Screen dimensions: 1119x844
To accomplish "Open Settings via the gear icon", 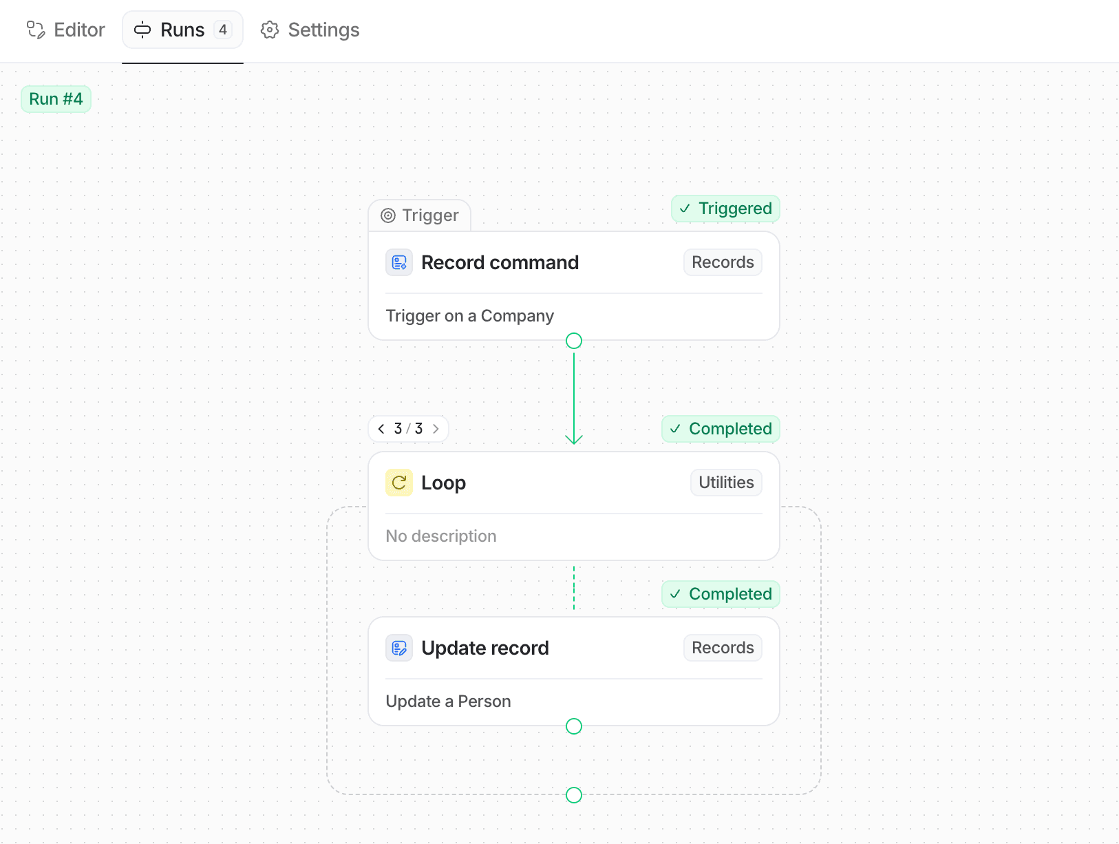I will [x=270, y=30].
